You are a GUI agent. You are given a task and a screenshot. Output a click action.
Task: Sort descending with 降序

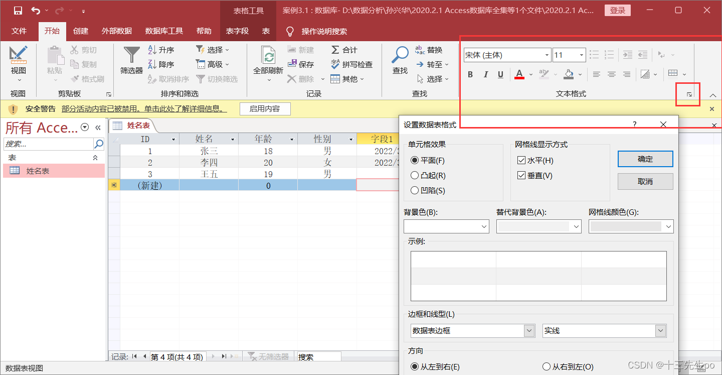(x=161, y=64)
